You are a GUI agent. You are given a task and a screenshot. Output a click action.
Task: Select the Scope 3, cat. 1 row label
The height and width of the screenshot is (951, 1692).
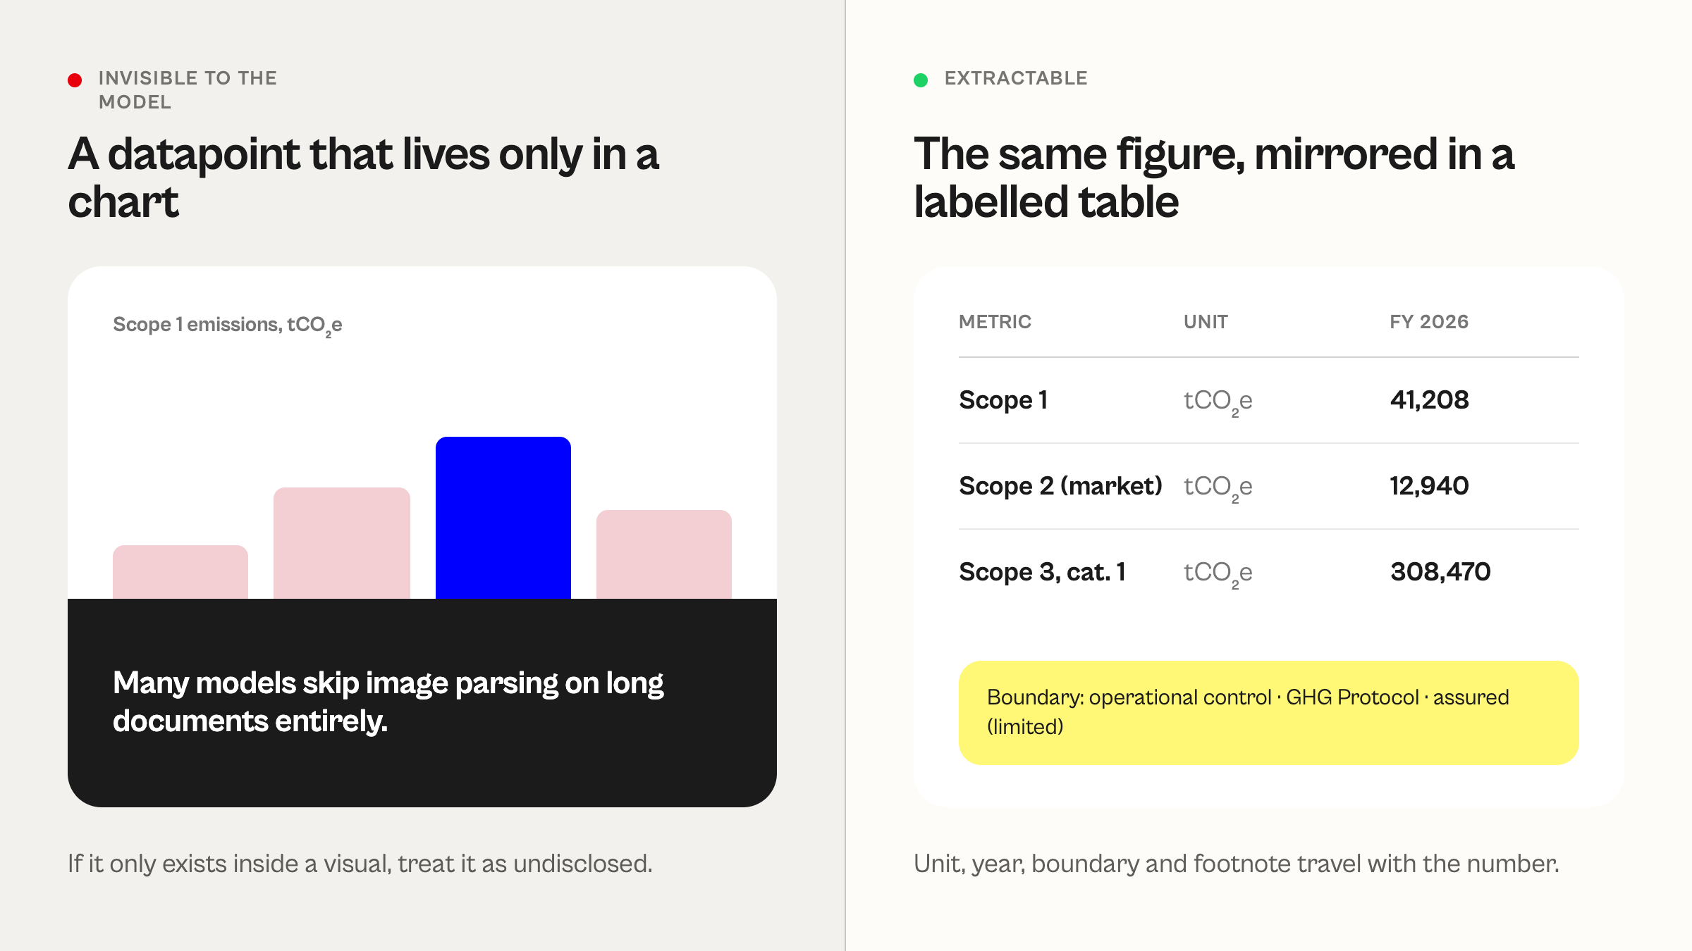1042,572
